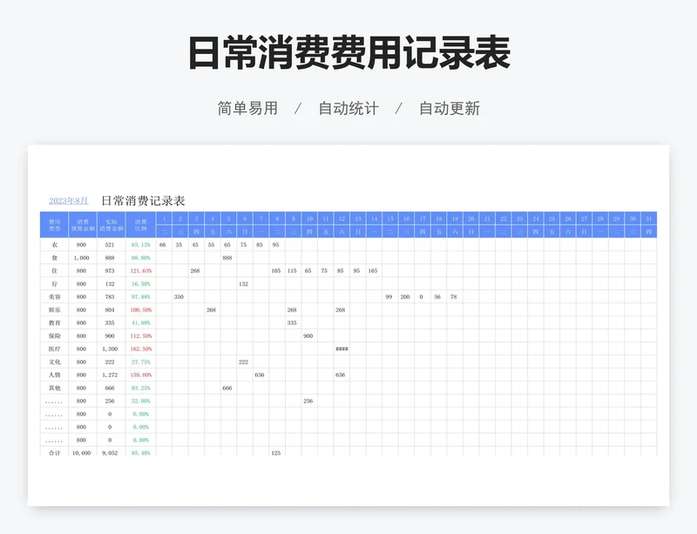Click the 16.50% ratio cell
Screen dimensions: 697x534
141,284
